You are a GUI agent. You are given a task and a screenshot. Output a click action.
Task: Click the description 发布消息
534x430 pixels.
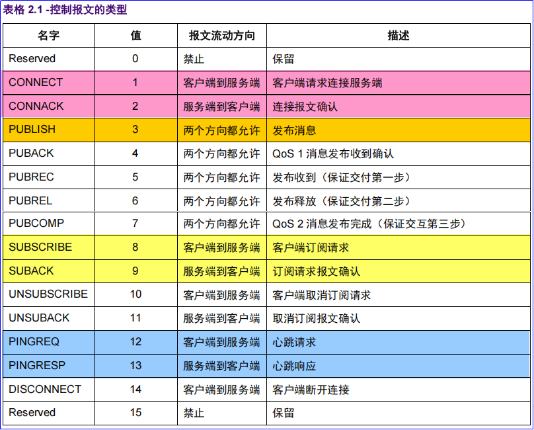click(x=294, y=130)
